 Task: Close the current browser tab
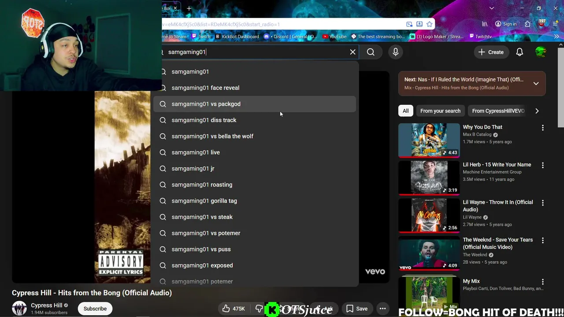(175, 8)
